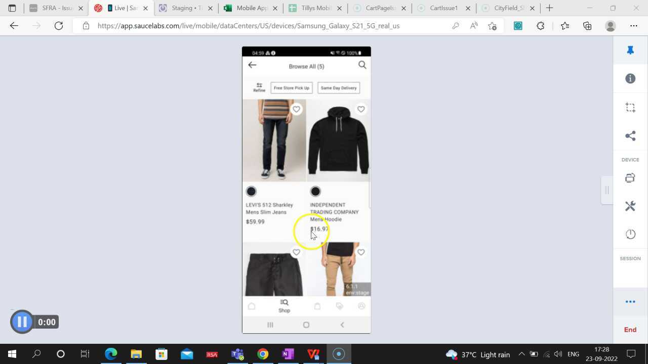Pause the screen recording
Screen dimensions: 648x364
22,322
